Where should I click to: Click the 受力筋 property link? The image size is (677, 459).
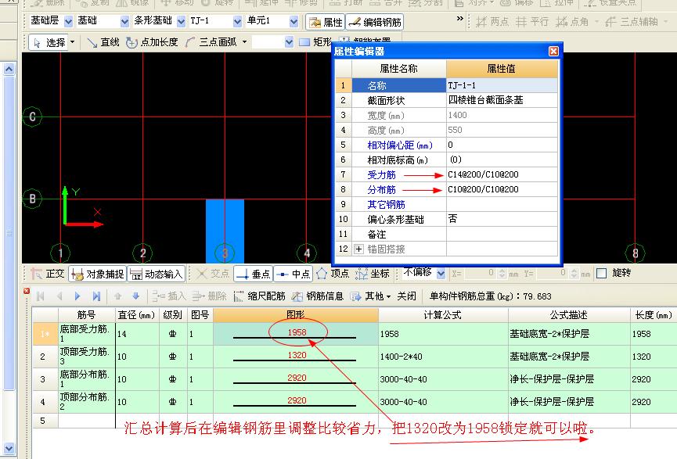pos(381,174)
